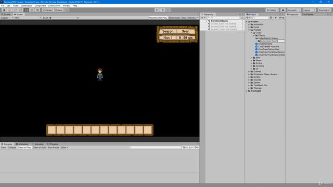
Task: Click the Hierarchy add (+) button
Action: tap(202, 18)
